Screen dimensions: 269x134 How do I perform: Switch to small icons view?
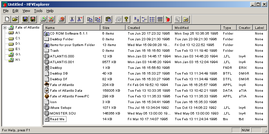[144, 19]
